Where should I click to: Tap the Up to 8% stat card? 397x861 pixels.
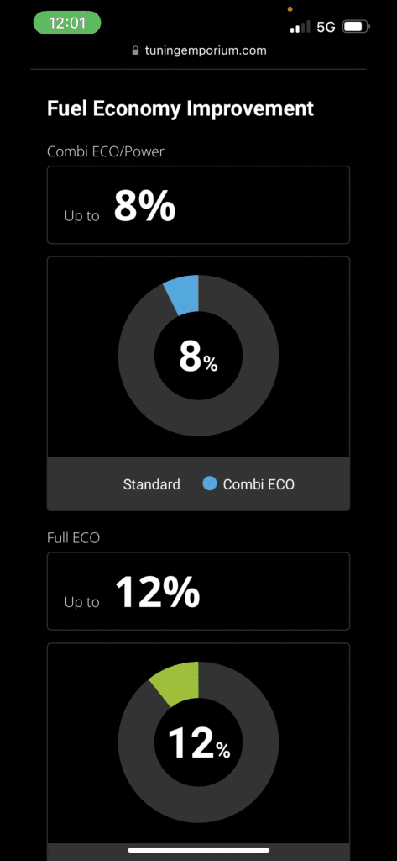[x=198, y=205]
